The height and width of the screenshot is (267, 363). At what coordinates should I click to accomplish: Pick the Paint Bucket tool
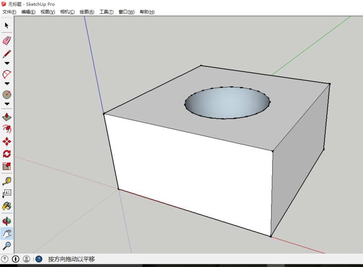pyautogui.click(x=7, y=206)
